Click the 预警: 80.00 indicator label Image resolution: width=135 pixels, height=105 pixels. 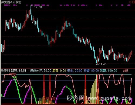click(91, 71)
